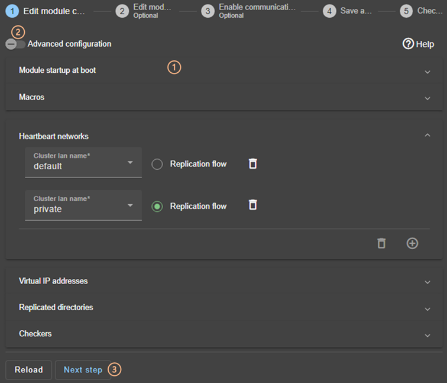The height and width of the screenshot is (383, 447).
Task: Select Replication flow radio for private lan
Action: pyautogui.click(x=157, y=207)
